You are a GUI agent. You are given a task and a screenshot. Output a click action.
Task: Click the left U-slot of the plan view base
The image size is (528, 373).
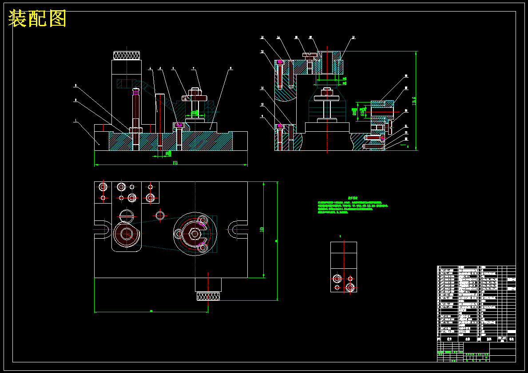pyautogui.click(x=102, y=229)
